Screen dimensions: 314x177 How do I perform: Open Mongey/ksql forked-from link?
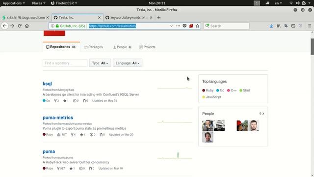tap(66, 90)
